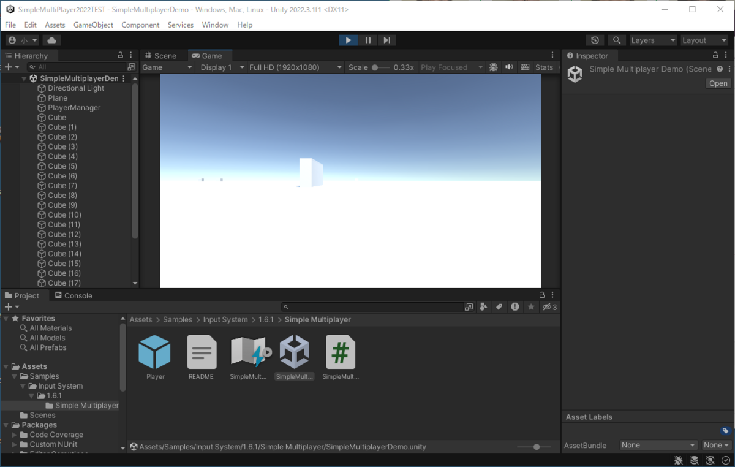The width and height of the screenshot is (735, 467).
Task: Open the Game view type dropdown
Action: 167,67
